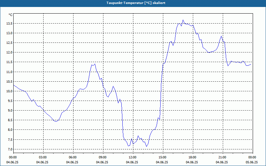Click the 12,5 y-axis value

point(9,43)
